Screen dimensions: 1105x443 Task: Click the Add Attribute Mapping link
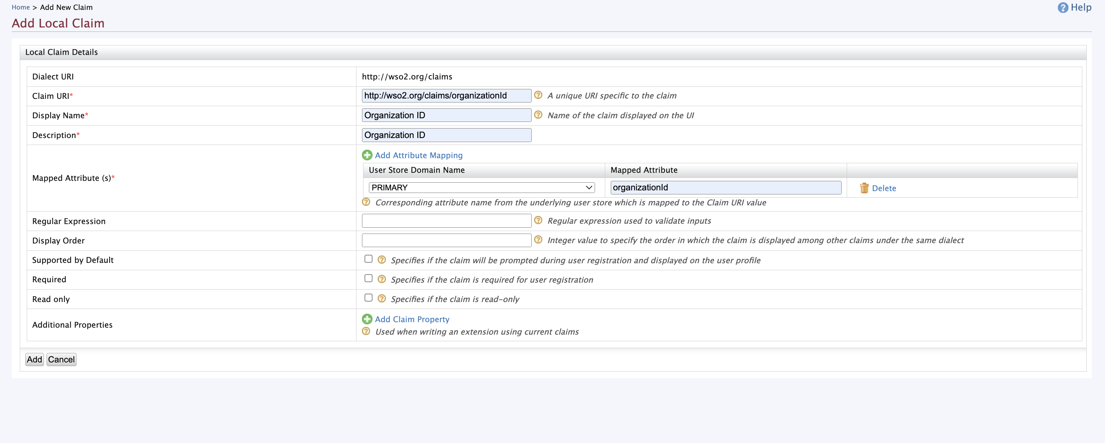pyautogui.click(x=418, y=155)
